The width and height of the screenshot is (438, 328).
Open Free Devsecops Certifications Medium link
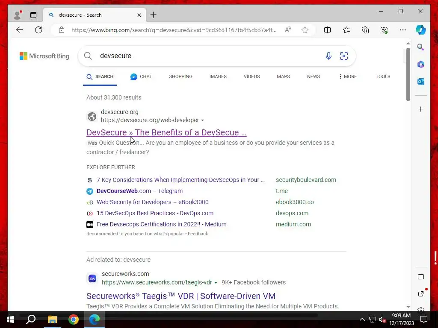coord(161,224)
